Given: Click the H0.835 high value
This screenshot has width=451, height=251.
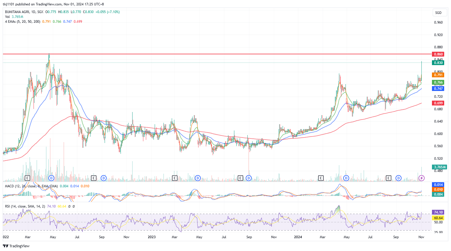Looking at the screenshot, I should [63, 12].
